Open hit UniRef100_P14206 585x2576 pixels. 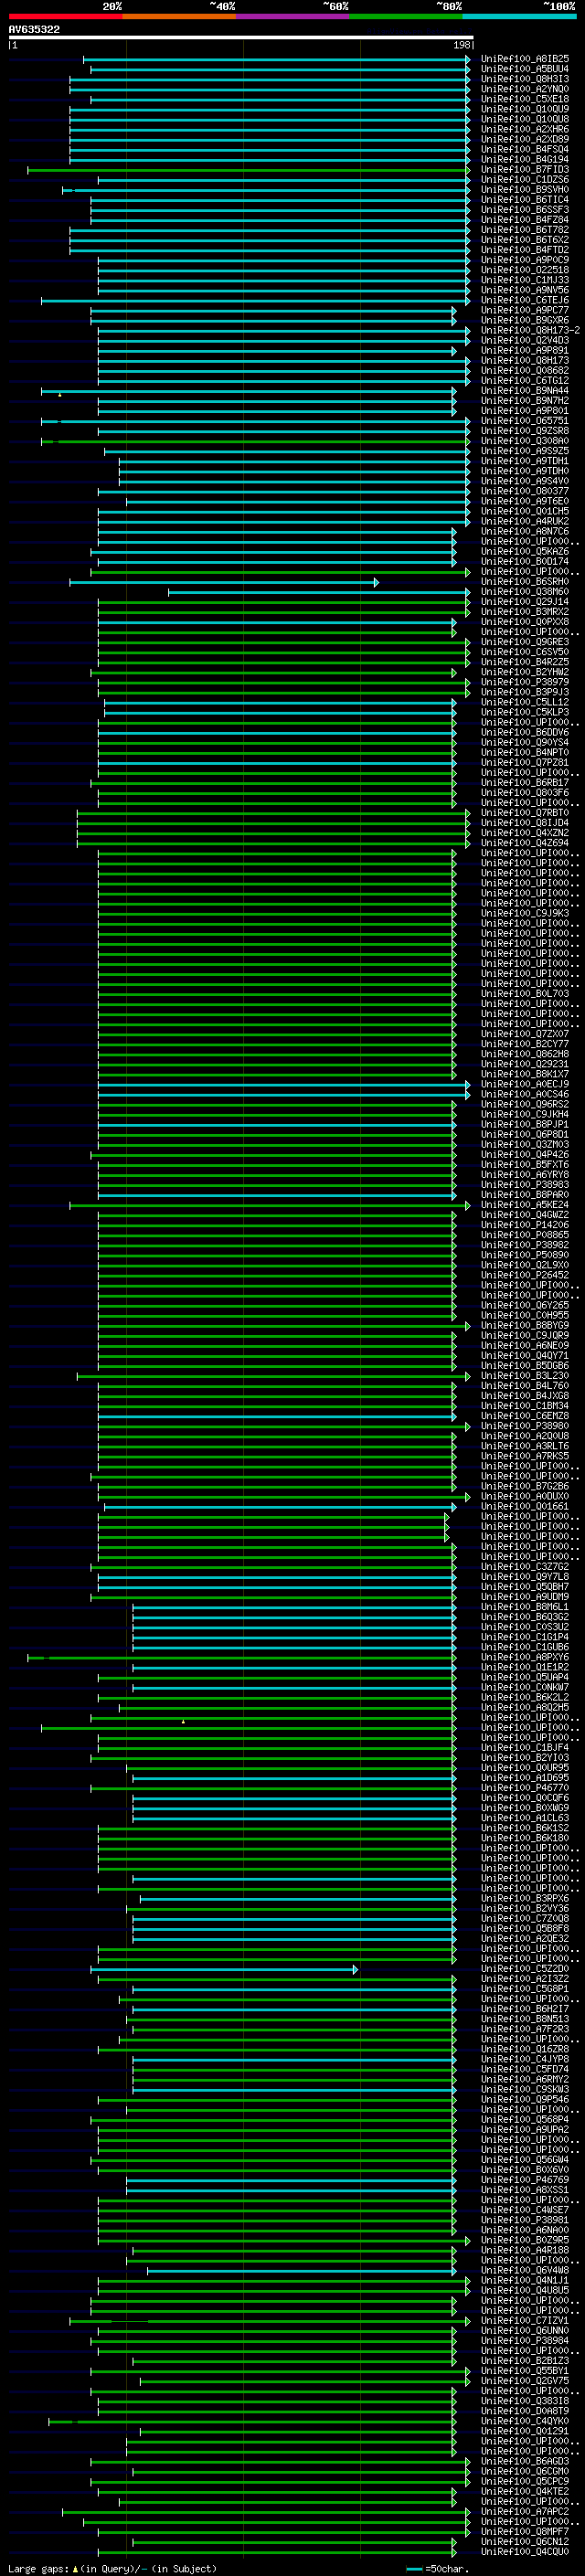click(525, 1225)
